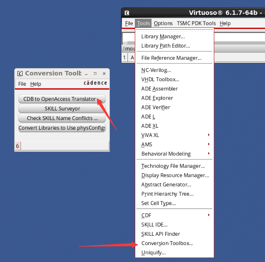Open Help menu in Conversion Toolbox
The image size is (265, 262).
point(35,84)
